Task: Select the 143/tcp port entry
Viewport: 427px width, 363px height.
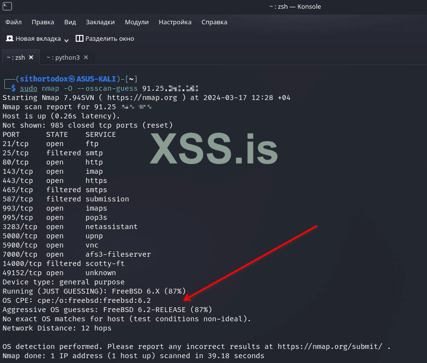Action: tap(17, 171)
